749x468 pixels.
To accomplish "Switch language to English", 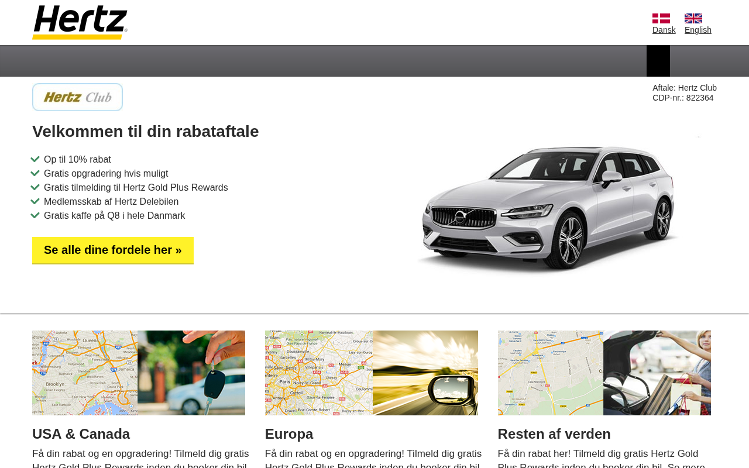I will click(x=698, y=30).
